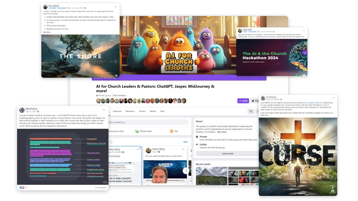
Task: Click the group search magnifier icon
Action: click(251, 111)
